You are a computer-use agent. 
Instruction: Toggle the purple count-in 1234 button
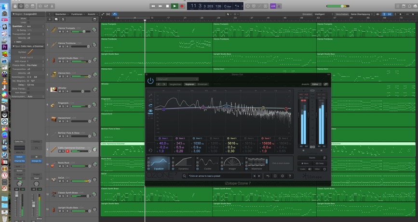tap(273, 6)
